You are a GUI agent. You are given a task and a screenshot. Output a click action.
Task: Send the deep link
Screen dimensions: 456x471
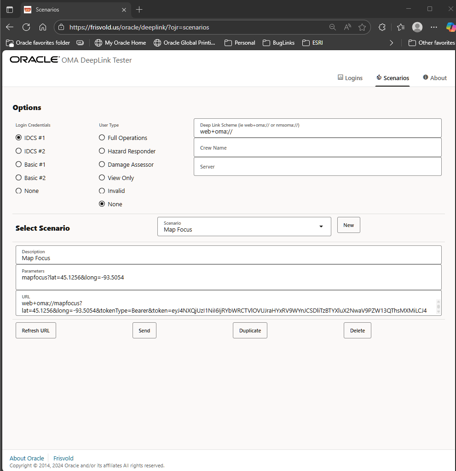click(x=144, y=331)
